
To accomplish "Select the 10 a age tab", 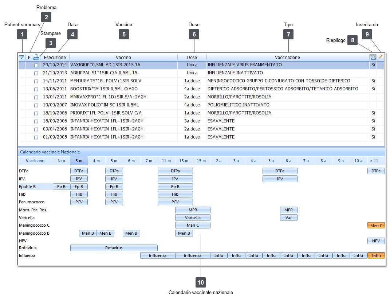I will [x=358, y=161].
